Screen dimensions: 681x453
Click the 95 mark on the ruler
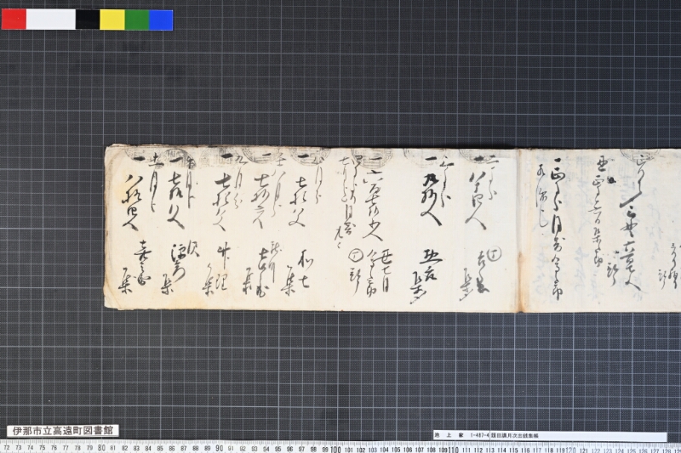[x=278, y=449]
